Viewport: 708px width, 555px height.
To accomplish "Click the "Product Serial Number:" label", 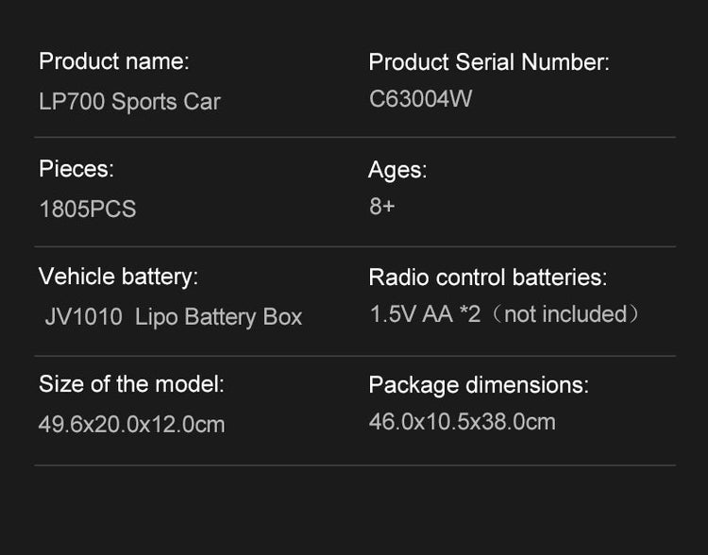I will pos(488,62).
